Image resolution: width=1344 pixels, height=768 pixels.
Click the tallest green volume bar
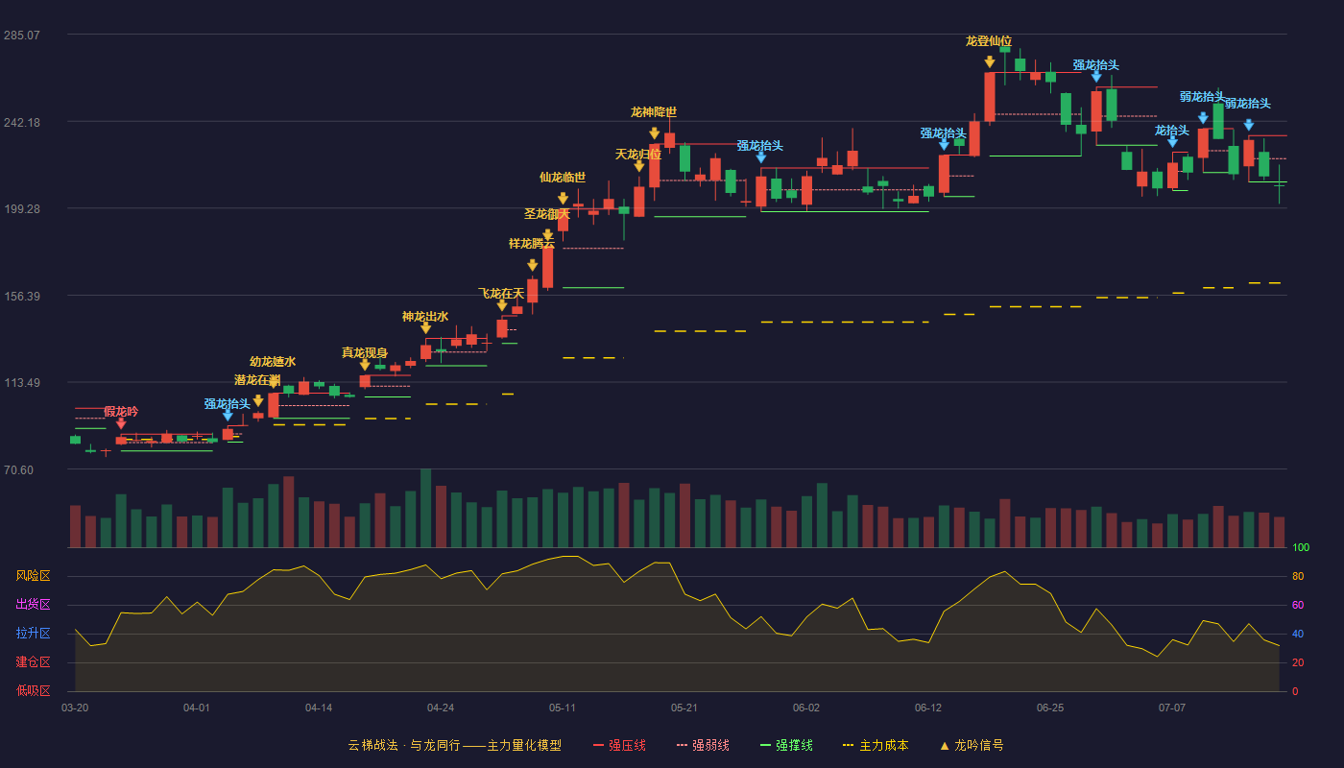pos(425,509)
